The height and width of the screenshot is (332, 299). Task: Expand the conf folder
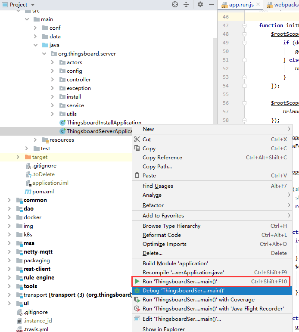click(x=35, y=28)
